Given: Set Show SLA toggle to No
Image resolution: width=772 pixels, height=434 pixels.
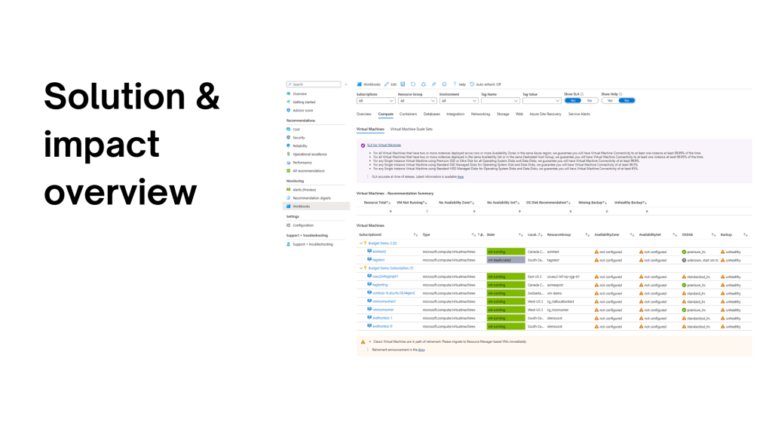Looking at the screenshot, I should tap(588, 100).
